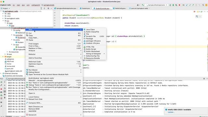Open the Refactor submenu
208x117 pixels.
click(x=54, y=54)
